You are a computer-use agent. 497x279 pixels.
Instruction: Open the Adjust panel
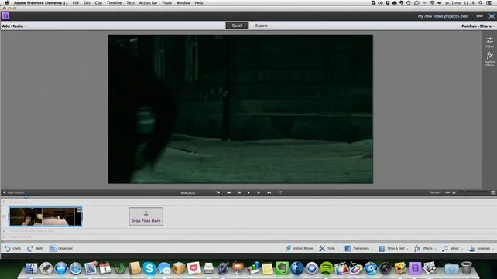[490, 42]
